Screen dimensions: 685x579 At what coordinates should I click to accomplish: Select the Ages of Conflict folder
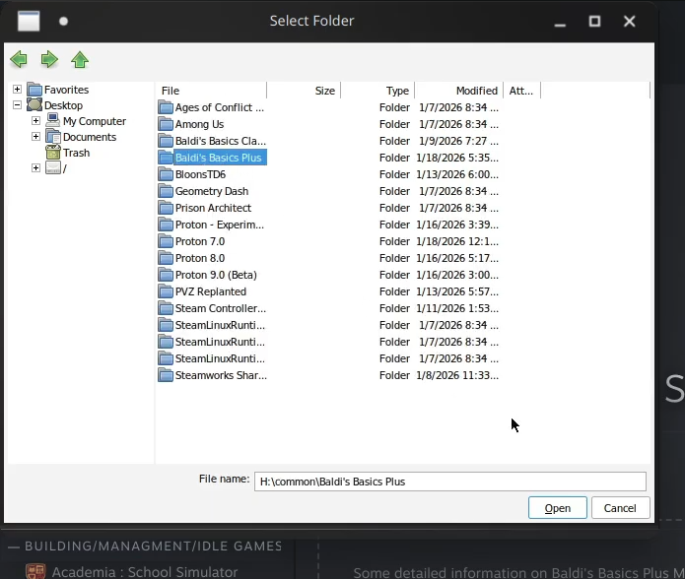tap(220, 107)
